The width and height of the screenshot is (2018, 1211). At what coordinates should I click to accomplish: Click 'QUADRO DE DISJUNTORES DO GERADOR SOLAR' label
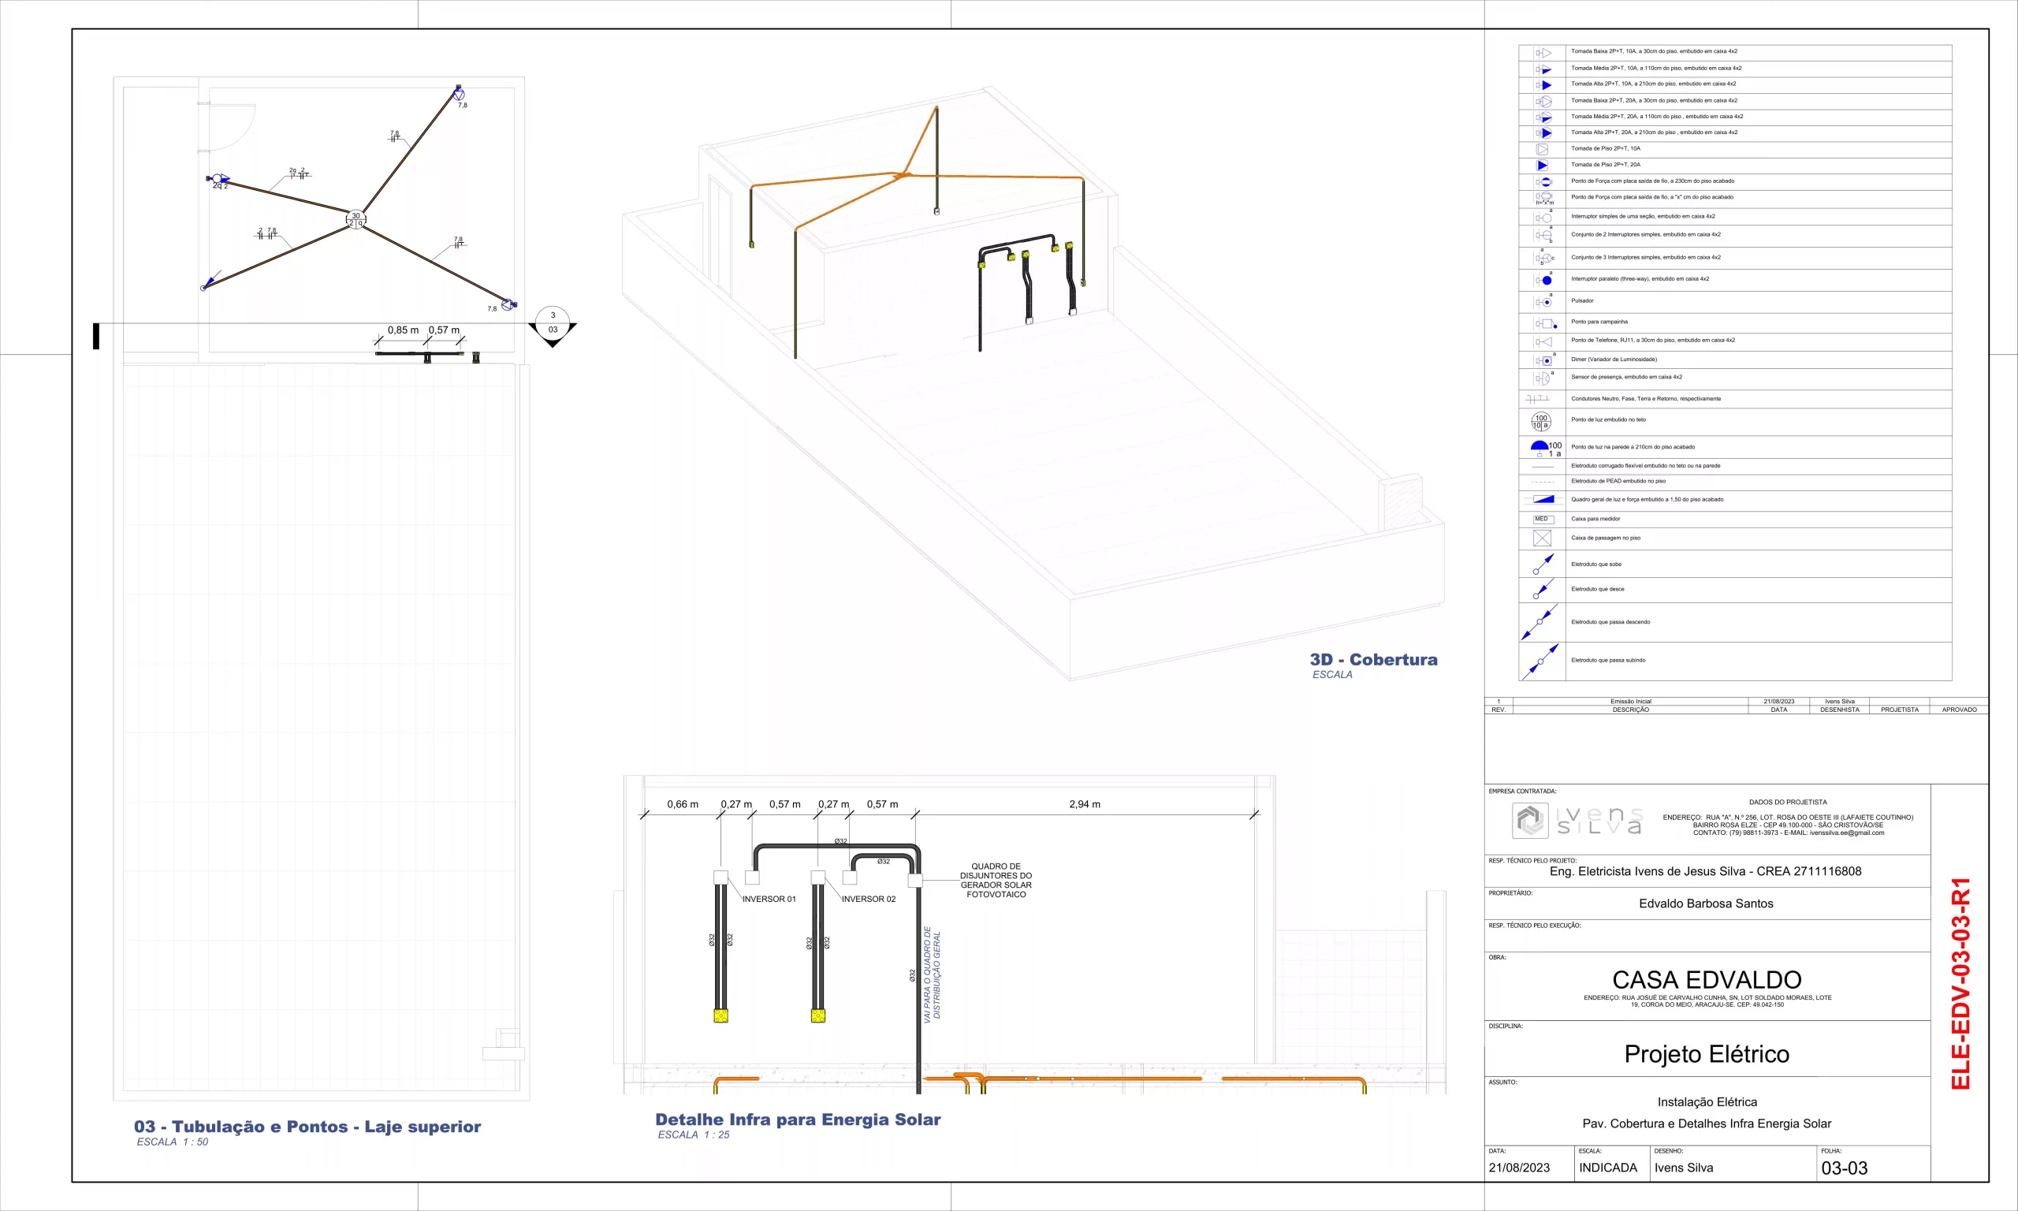point(996,881)
